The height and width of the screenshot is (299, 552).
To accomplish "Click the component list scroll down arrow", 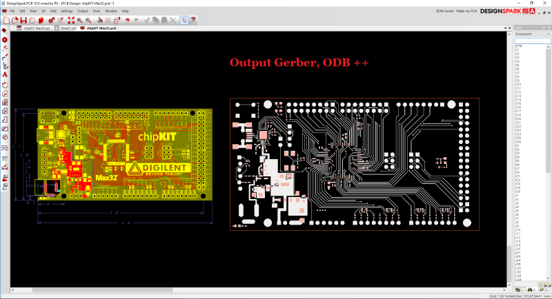I will coord(548,278).
